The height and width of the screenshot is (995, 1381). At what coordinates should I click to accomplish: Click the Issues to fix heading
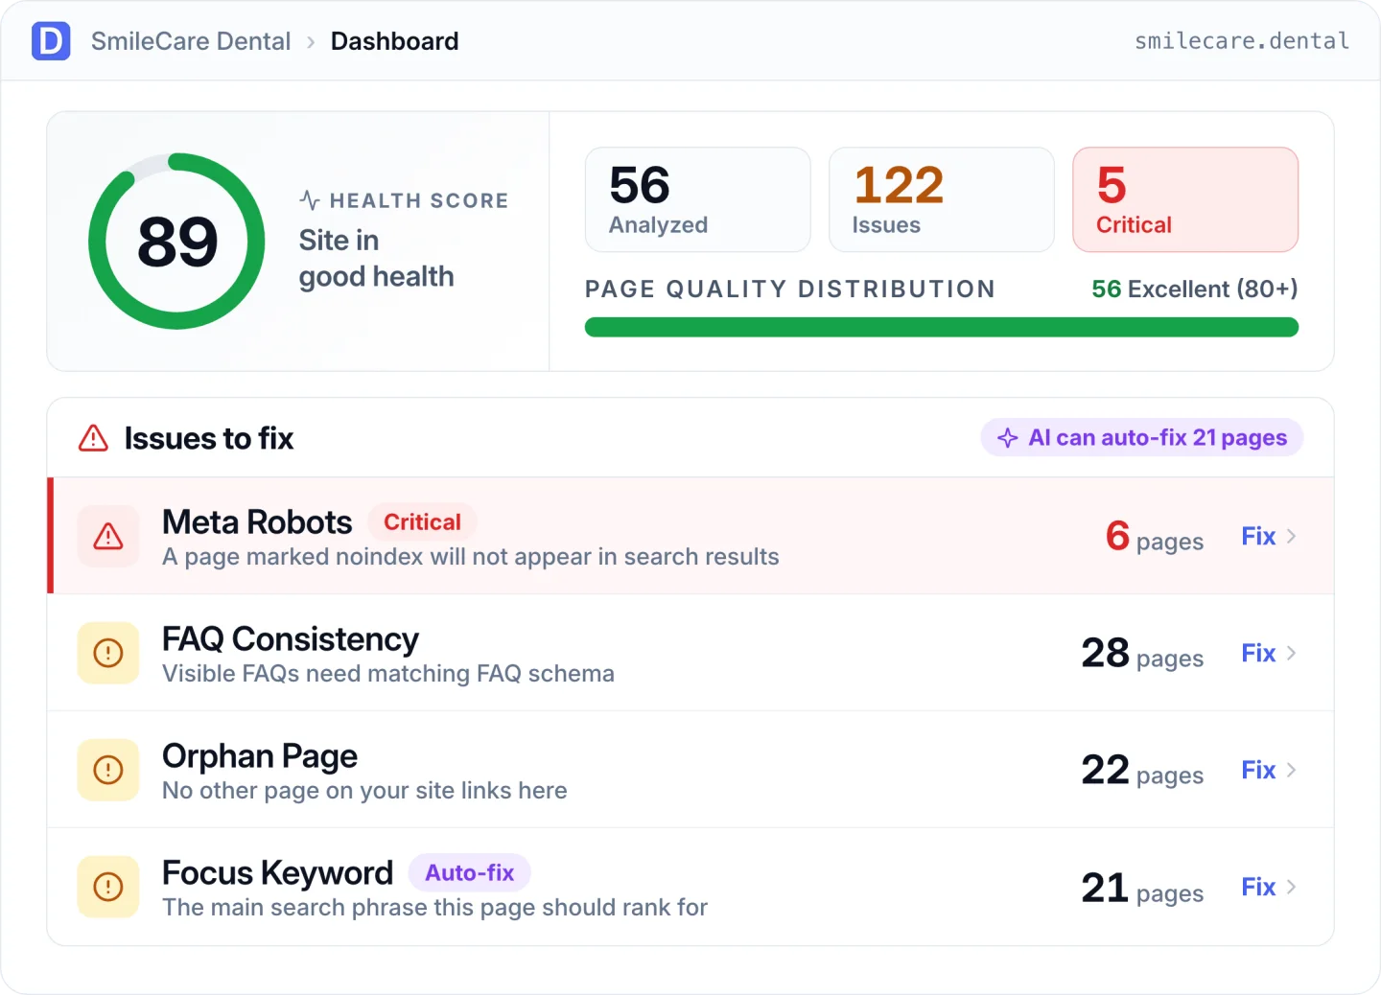(209, 438)
